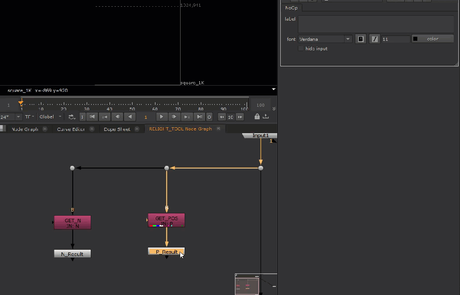Toggle bold font for node label
Image resolution: width=460 pixels, height=295 pixels.
click(x=360, y=39)
